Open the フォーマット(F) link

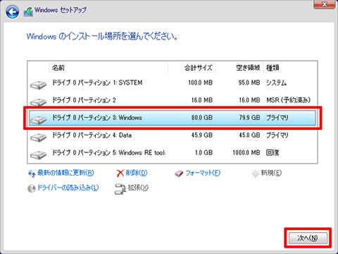(x=203, y=174)
